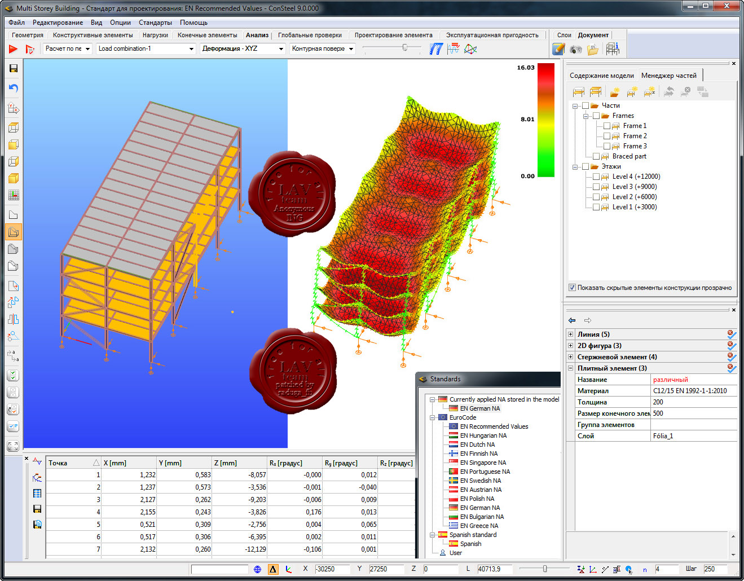This screenshot has width=744, height=581.
Task: Expand the Стержневой элемент (4) group
Action: [x=570, y=356]
